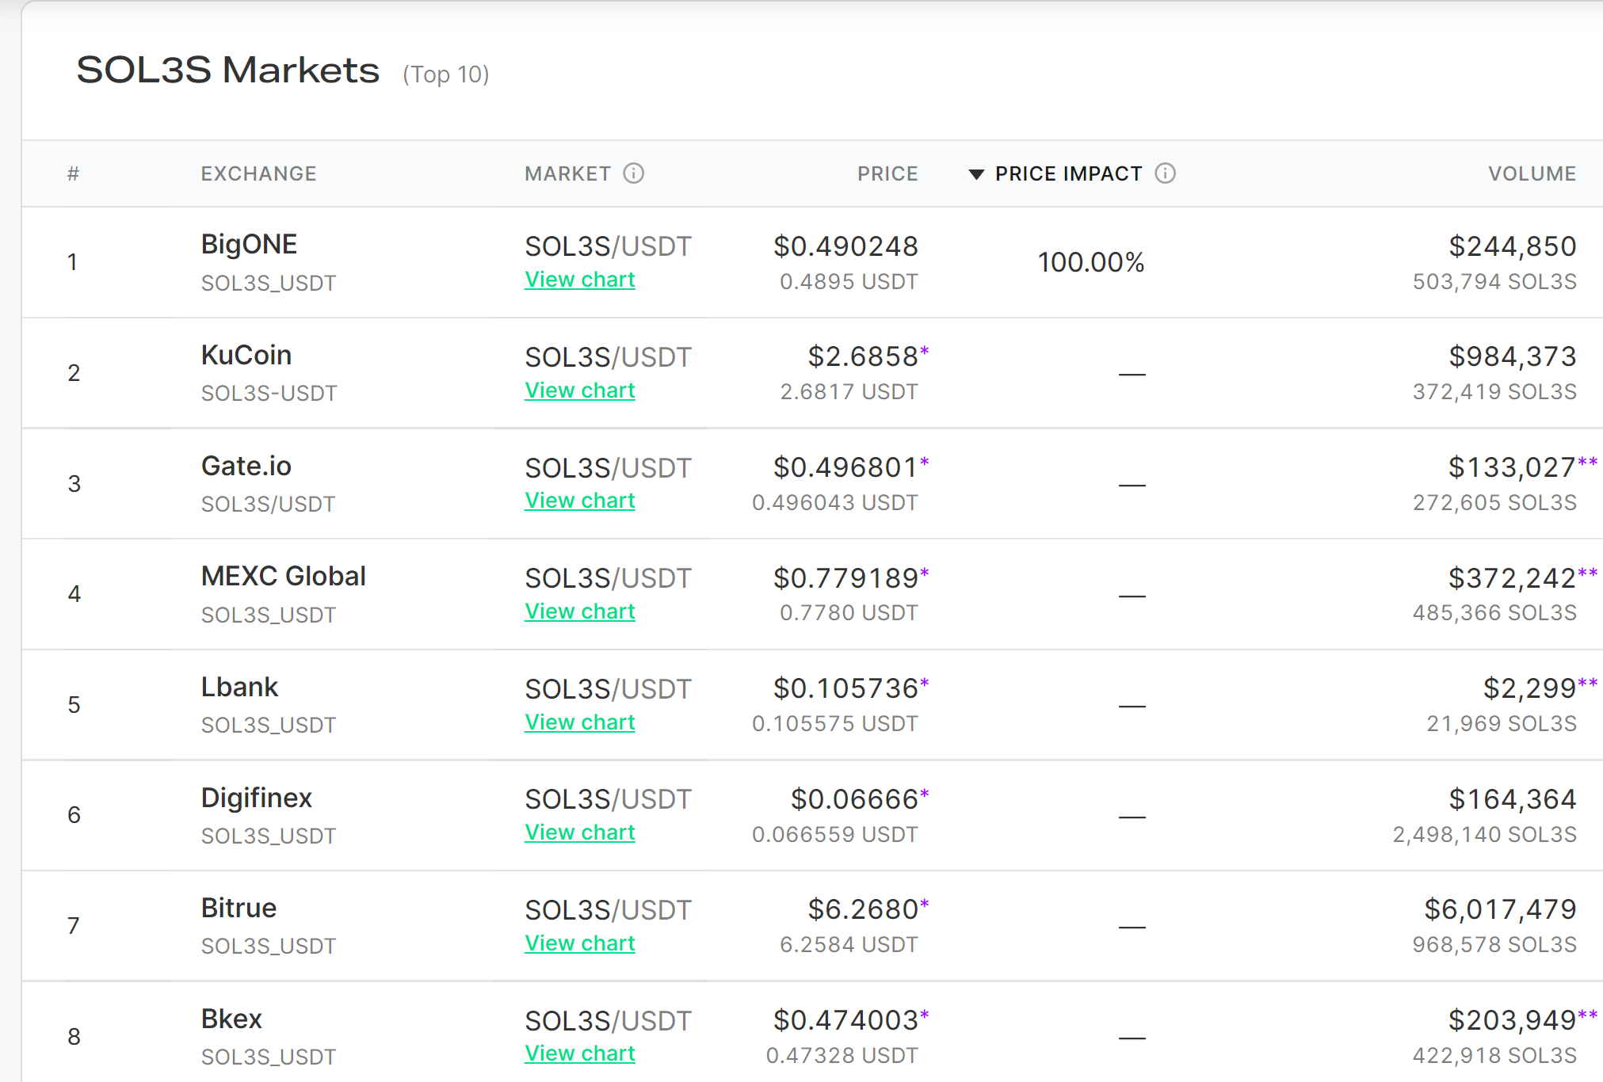Sort by the VOLUME column header
This screenshot has width=1603, height=1082.
click(1532, 173)
